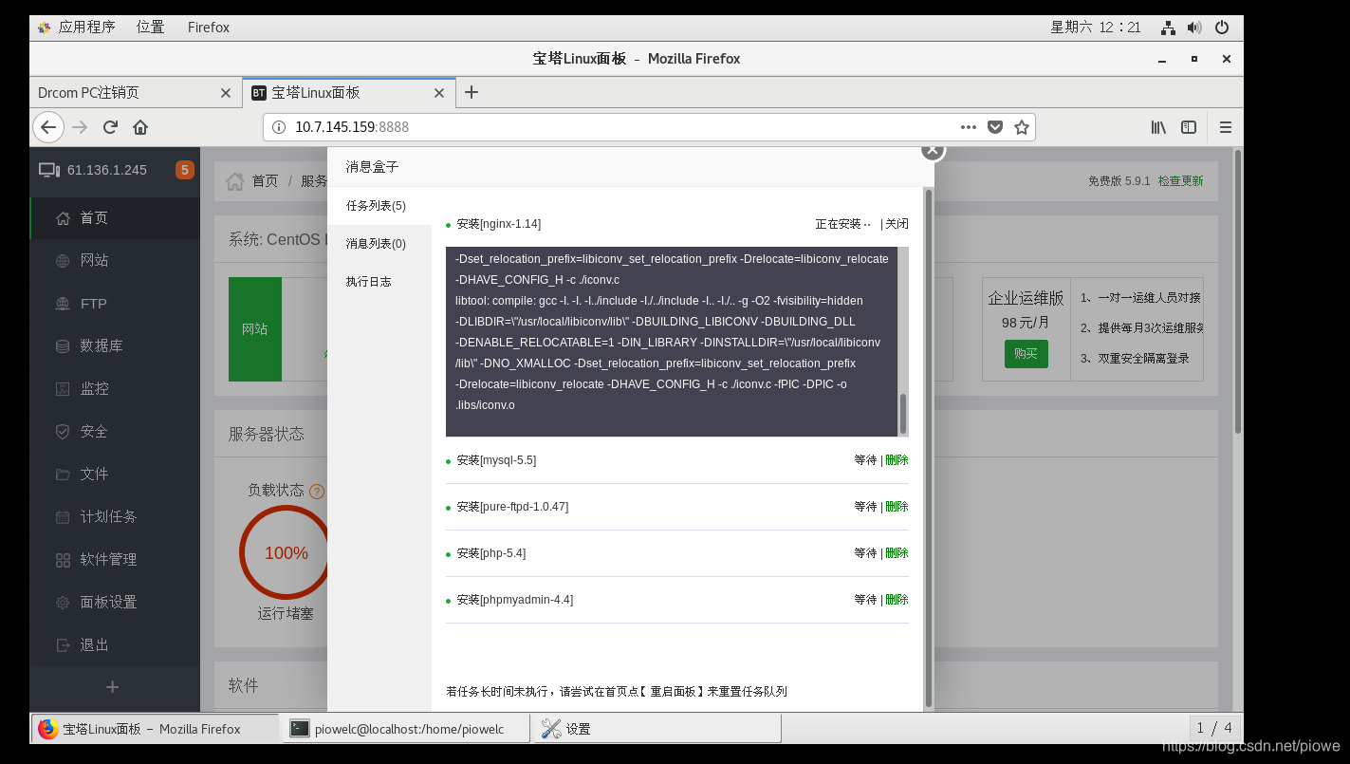Open FTP in the panel sidebar
The height and width of the screenshot is (764, 1350).
tap(115, 304)
